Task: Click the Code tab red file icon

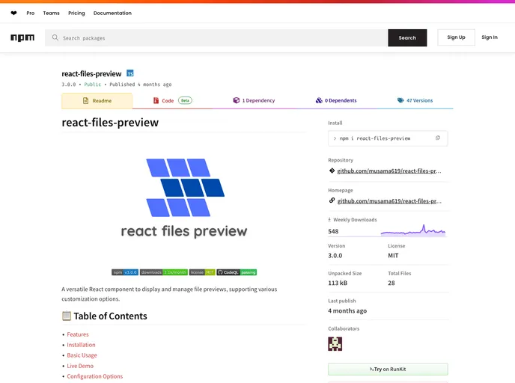Action: pos(156,100)
